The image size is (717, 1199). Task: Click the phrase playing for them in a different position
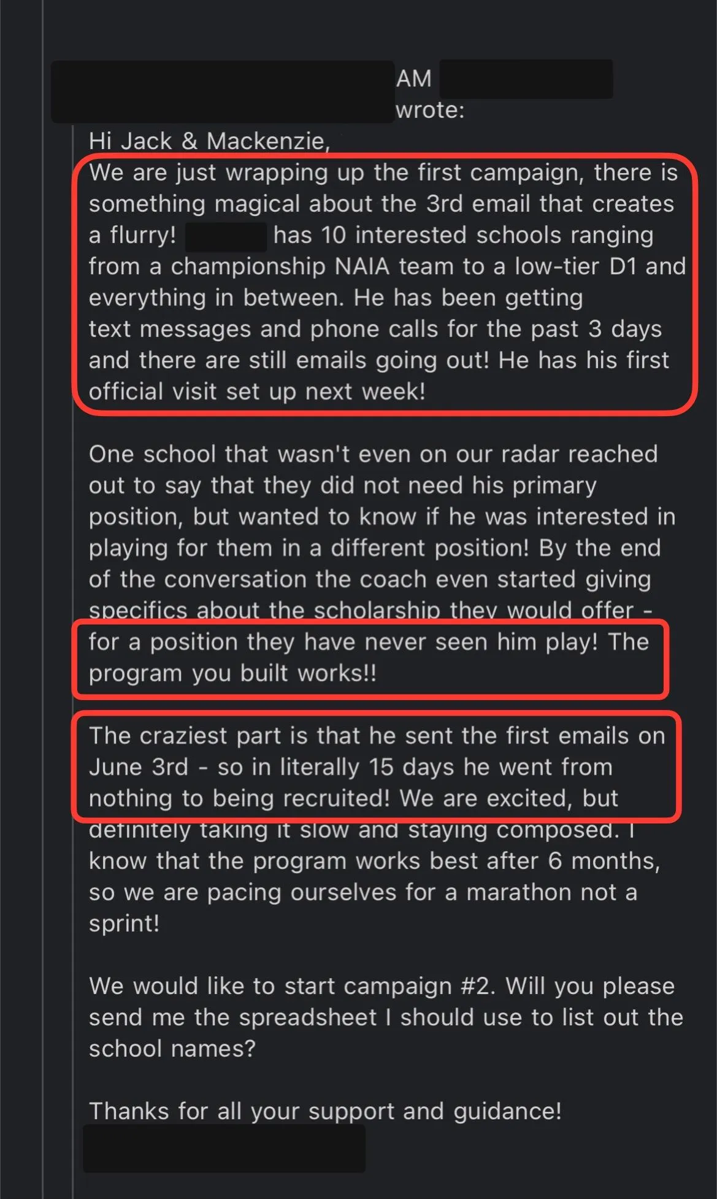309,548
